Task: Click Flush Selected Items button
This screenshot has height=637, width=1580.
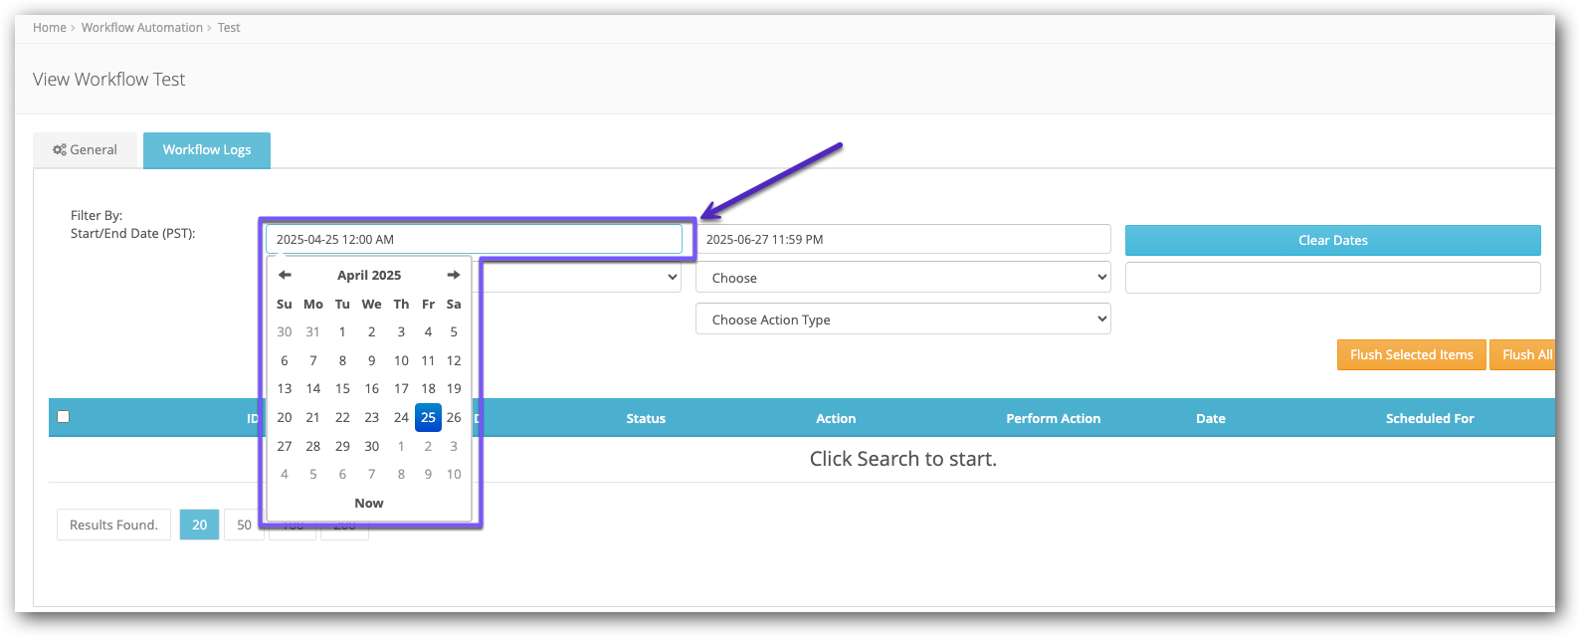Action: [1411, 354]
